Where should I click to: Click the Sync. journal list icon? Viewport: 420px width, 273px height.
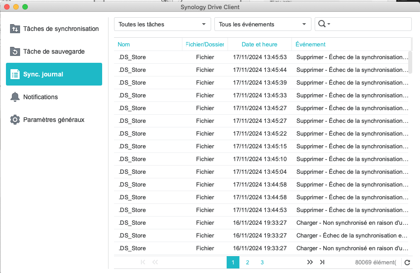point(15,74)
